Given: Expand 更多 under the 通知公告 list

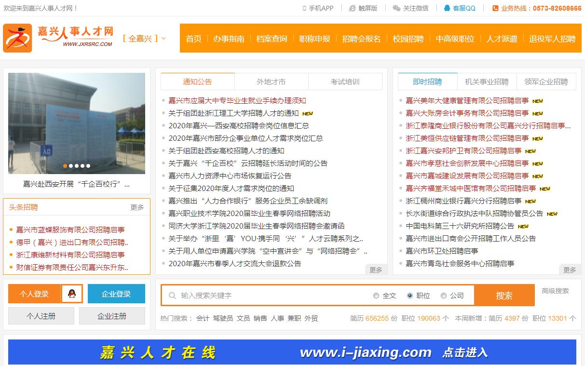Looking at the screenshot, I should click(376, 270).
